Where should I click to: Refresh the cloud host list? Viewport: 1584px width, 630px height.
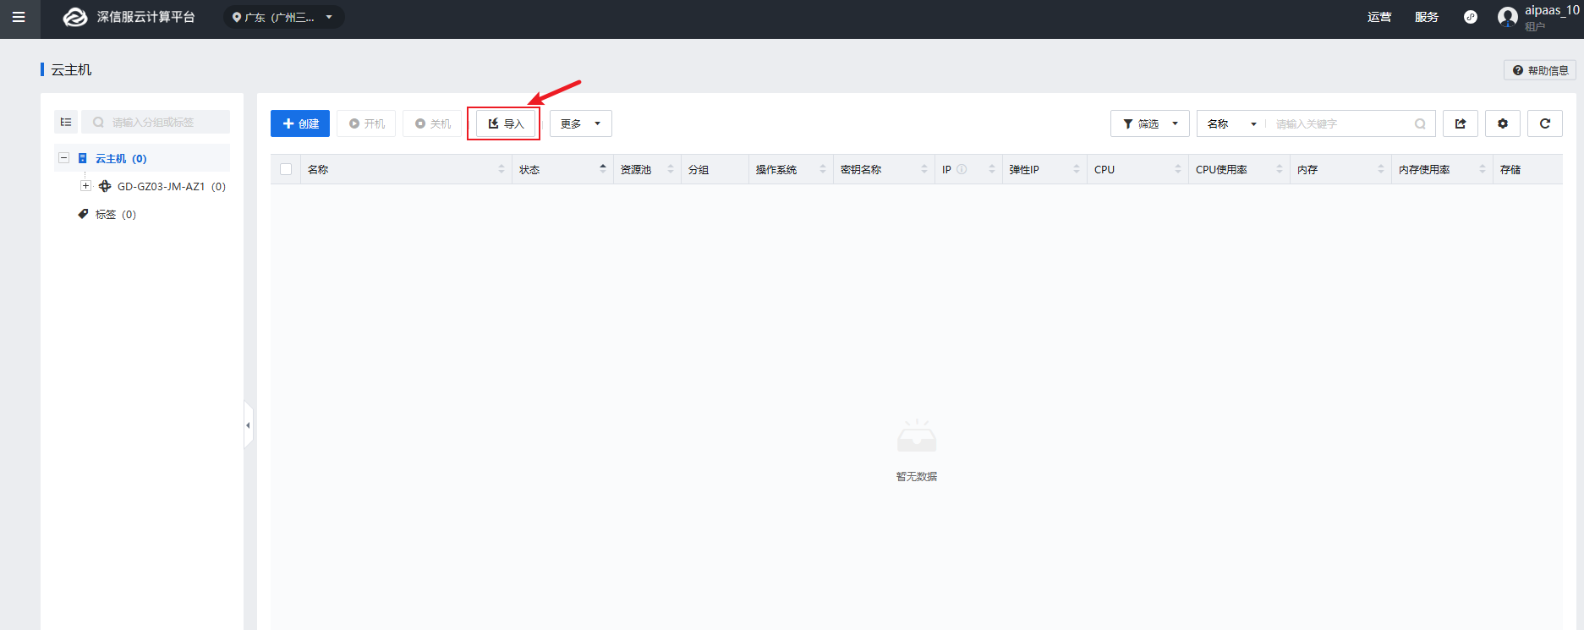tap(1544, 123)
